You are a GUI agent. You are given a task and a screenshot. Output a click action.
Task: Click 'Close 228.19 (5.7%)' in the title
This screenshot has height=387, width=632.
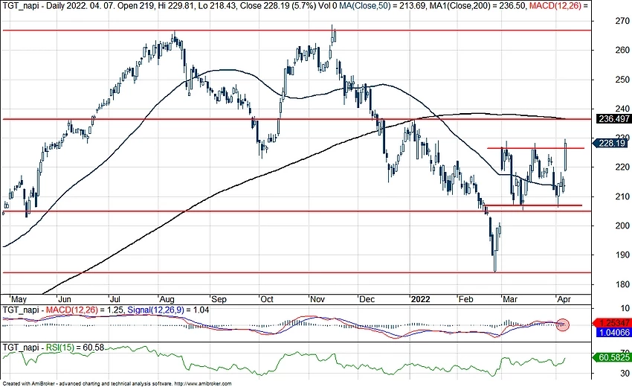pyautogui.click(x=275, y=6)
